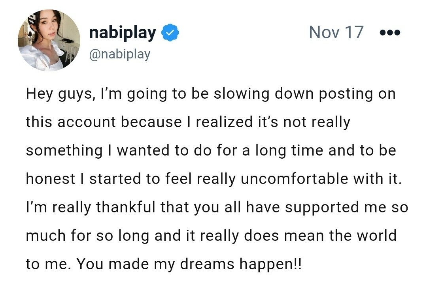Click the sentence "You made my dreams happen!!"
The width and height of the screenshot is (427, 285).
[x=189, y=264]
